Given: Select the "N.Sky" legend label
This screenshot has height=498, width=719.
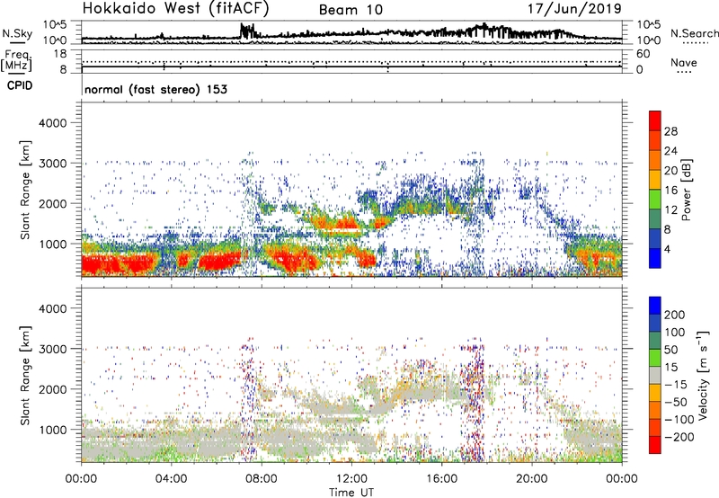Looking at the screenshot, I should point(17,33).
